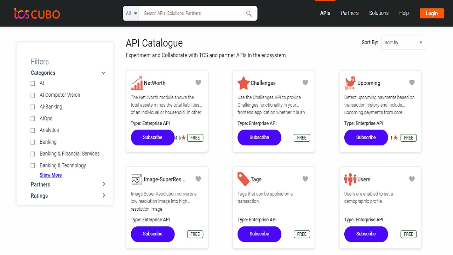
Task: Open the Partners nav tab
Action: pyautogui.click(x=350, y=13)
